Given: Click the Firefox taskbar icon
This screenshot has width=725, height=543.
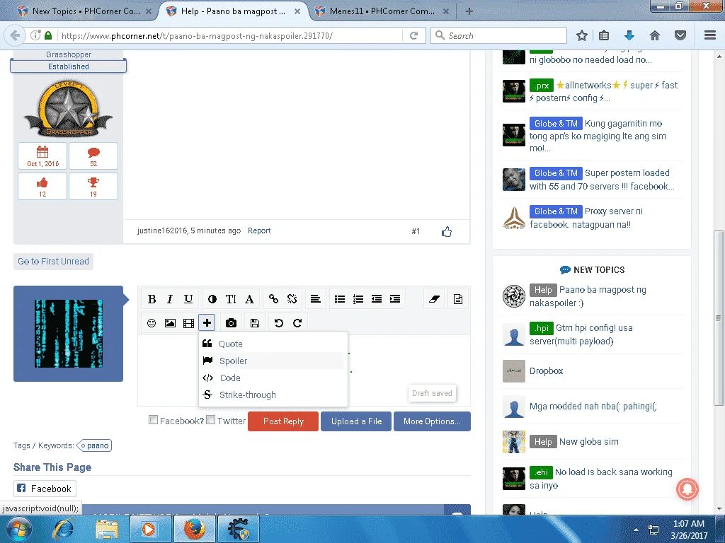Looking at the screenshot, I should pyautogui.click(x=194, y=529).
